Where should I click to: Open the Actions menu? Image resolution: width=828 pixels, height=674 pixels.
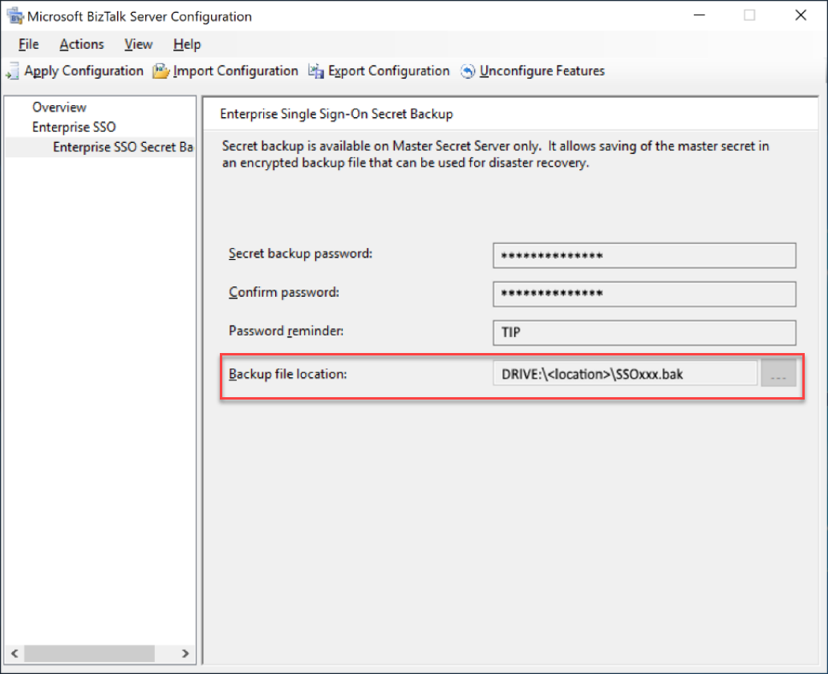click(82, 44)
